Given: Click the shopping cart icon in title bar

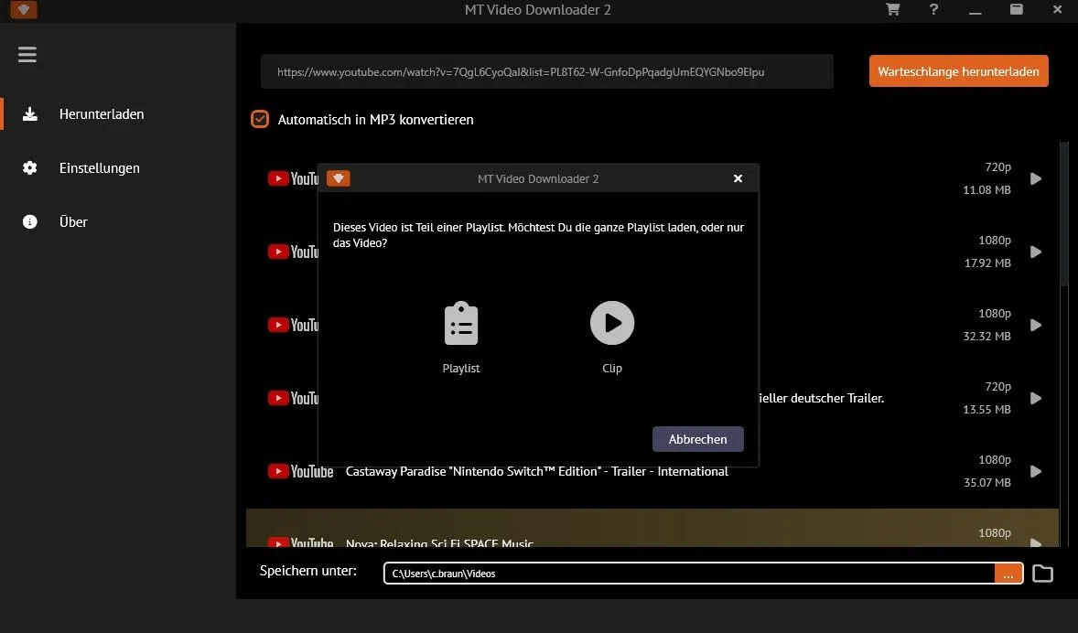Looking at the screenshot, I should (892, 10).
